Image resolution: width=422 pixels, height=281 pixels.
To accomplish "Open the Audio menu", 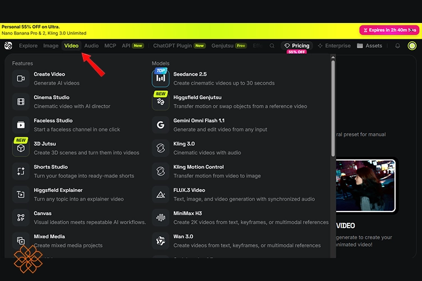I will click(91, 46).
